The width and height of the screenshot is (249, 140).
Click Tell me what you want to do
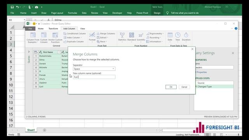185,13
